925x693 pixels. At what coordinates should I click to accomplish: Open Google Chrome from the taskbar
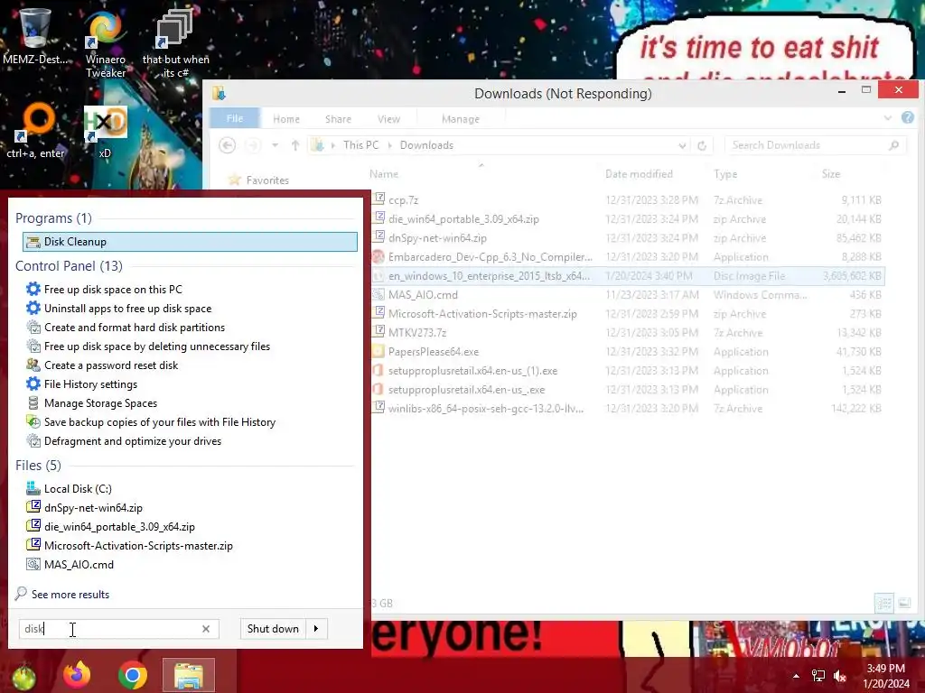tap(132, 676)
